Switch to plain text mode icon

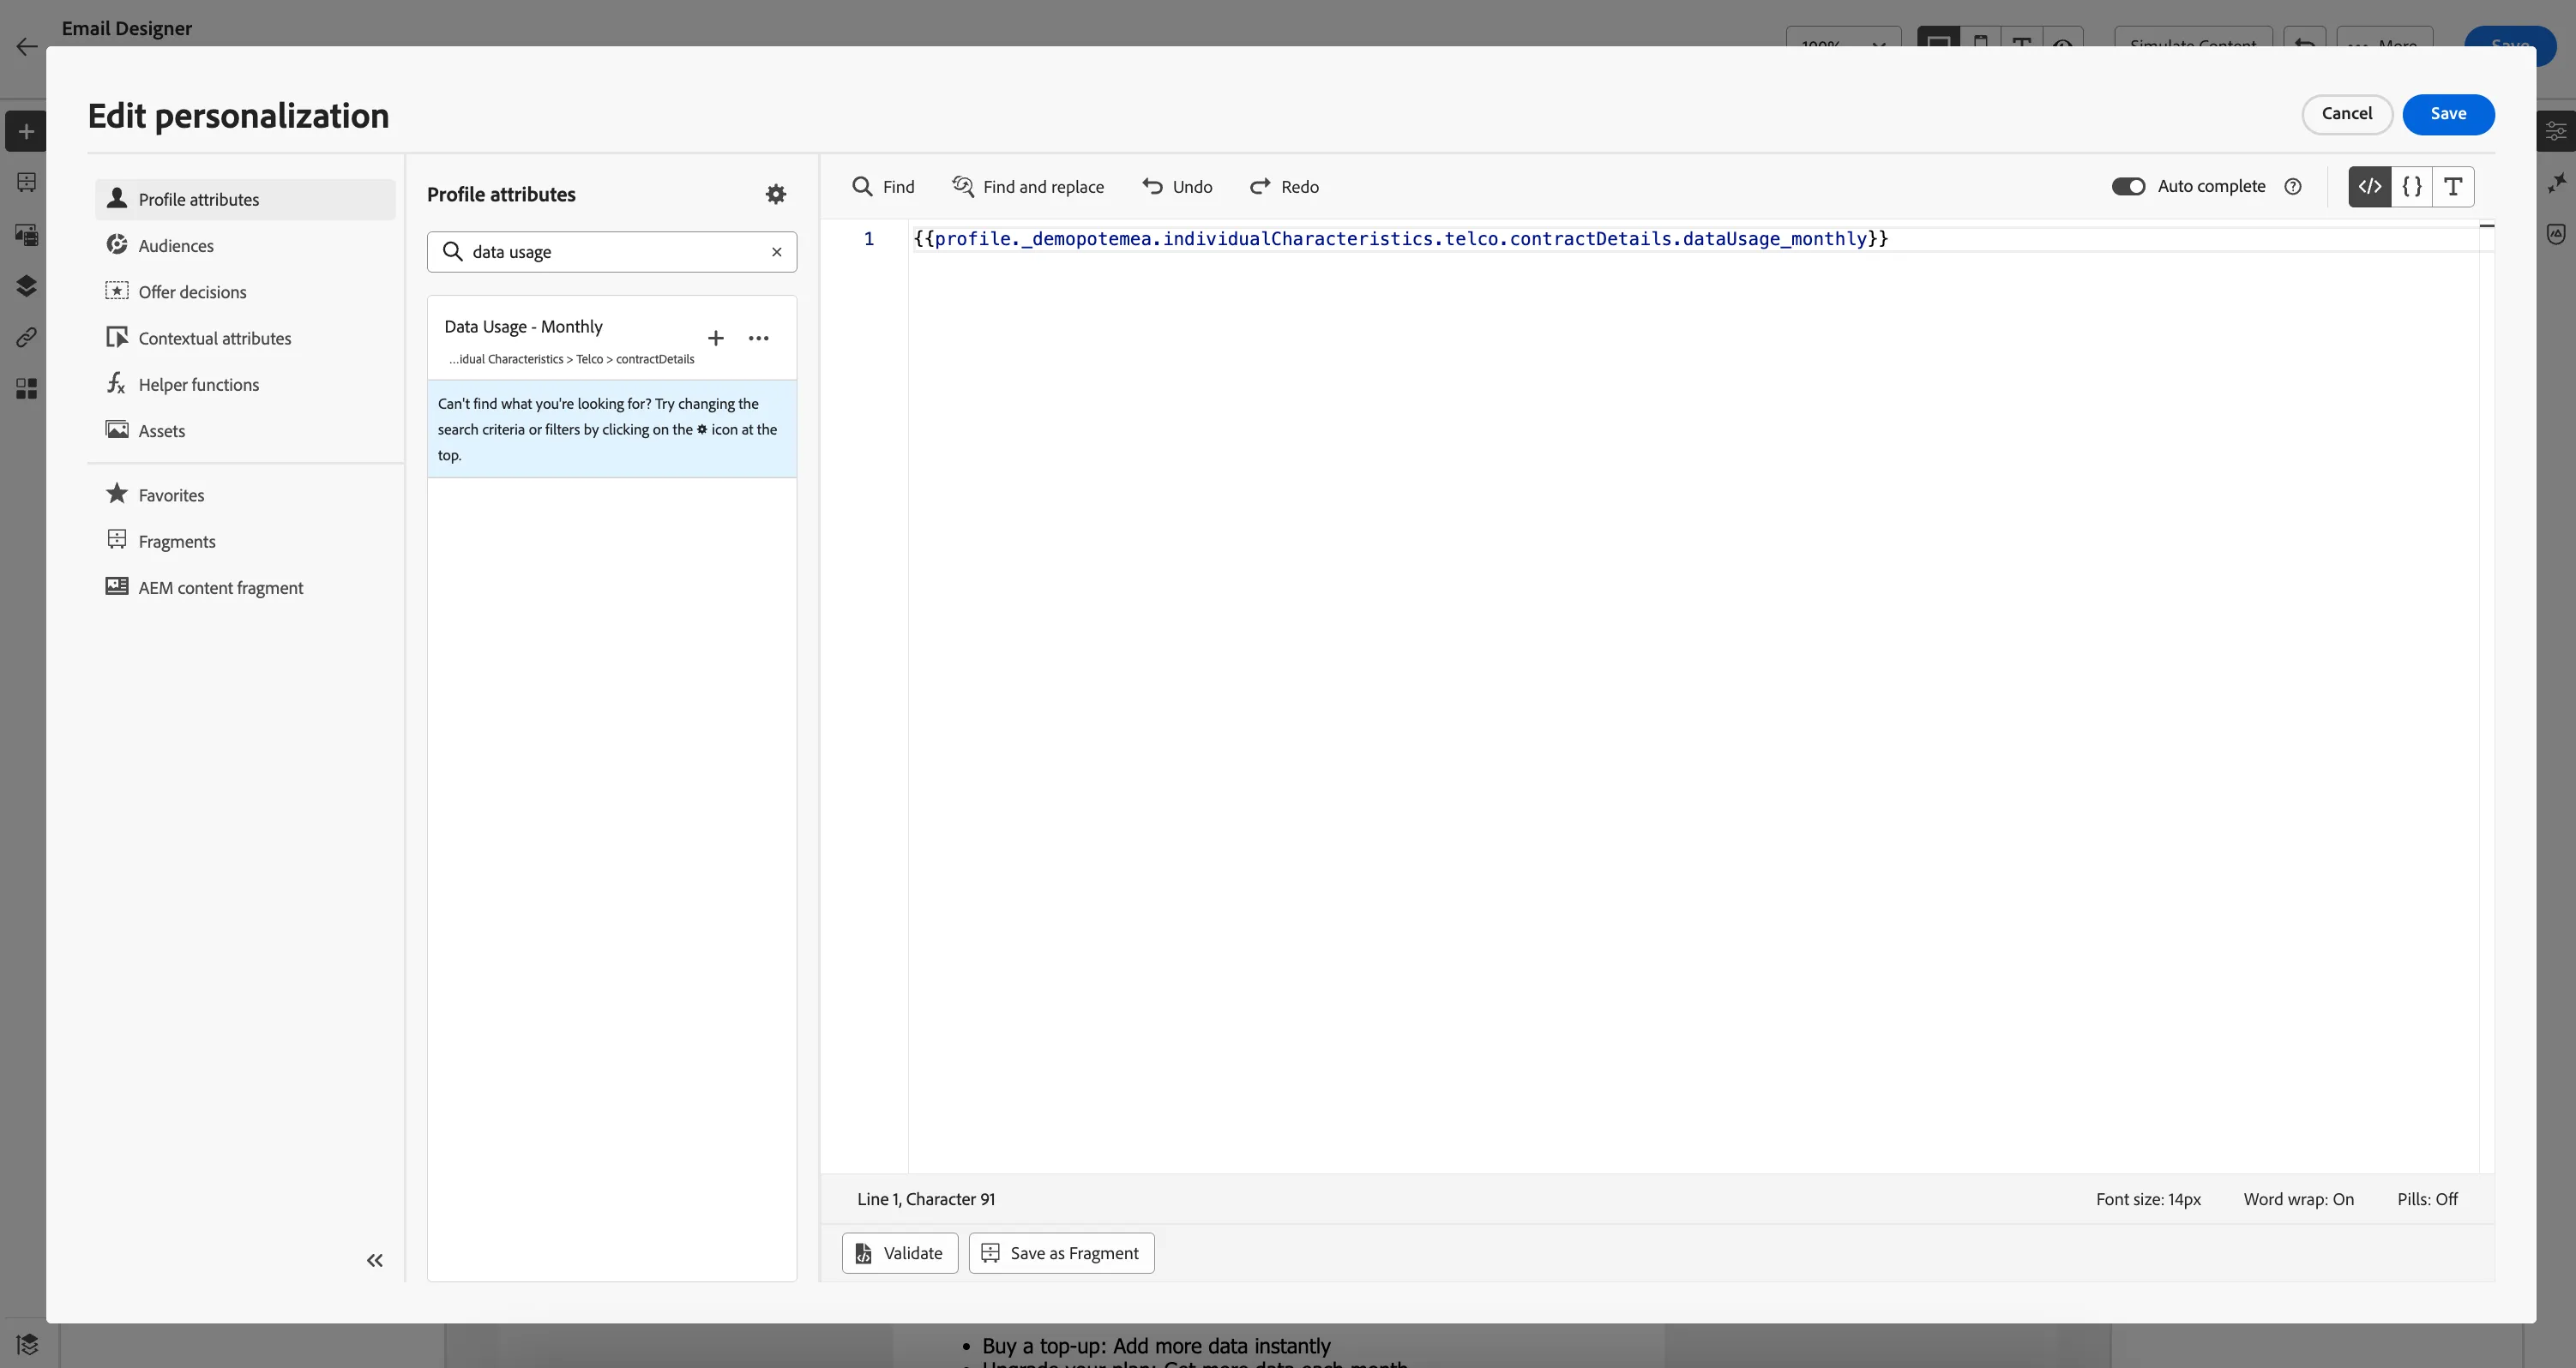2453,187
